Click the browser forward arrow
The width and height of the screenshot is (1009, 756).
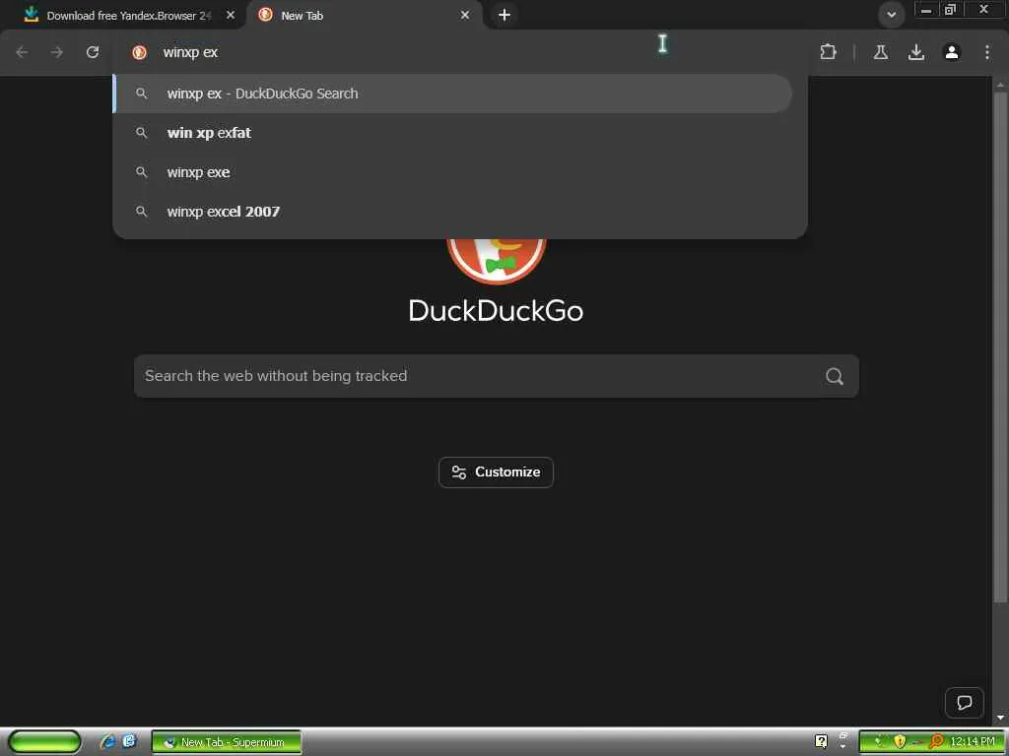click(x=57, y=52)
